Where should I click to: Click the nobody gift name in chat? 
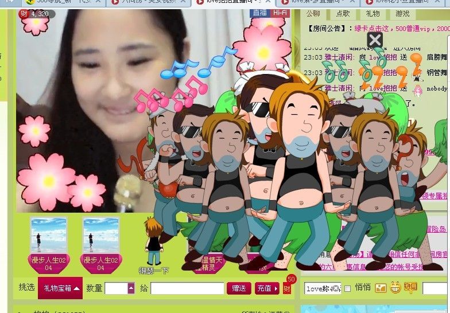pos(437,88)
